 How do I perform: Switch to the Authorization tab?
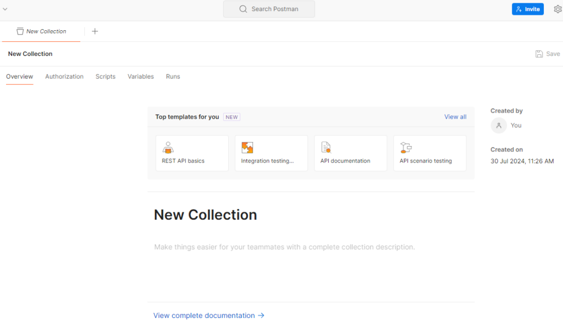64,77
